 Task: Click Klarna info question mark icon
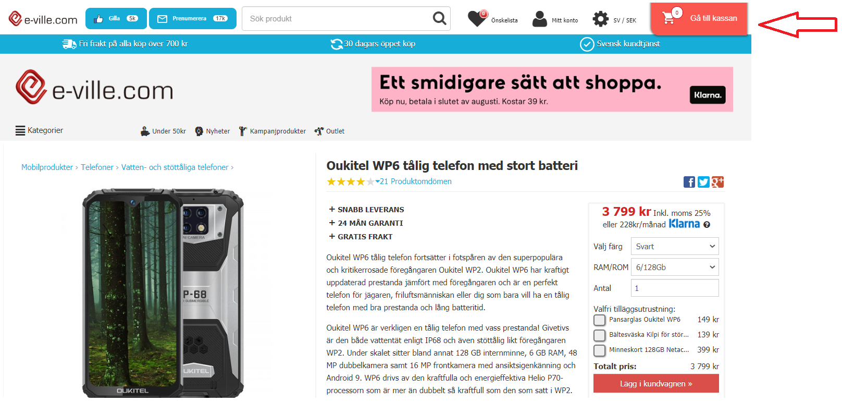707,225
